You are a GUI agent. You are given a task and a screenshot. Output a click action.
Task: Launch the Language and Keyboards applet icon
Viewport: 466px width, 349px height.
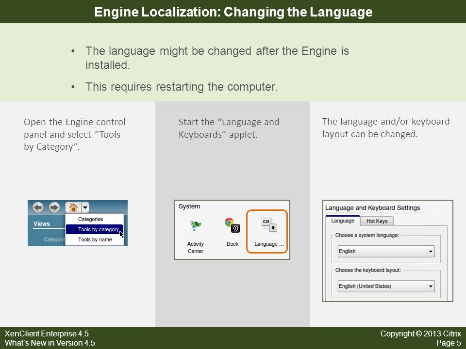(269, 225)
